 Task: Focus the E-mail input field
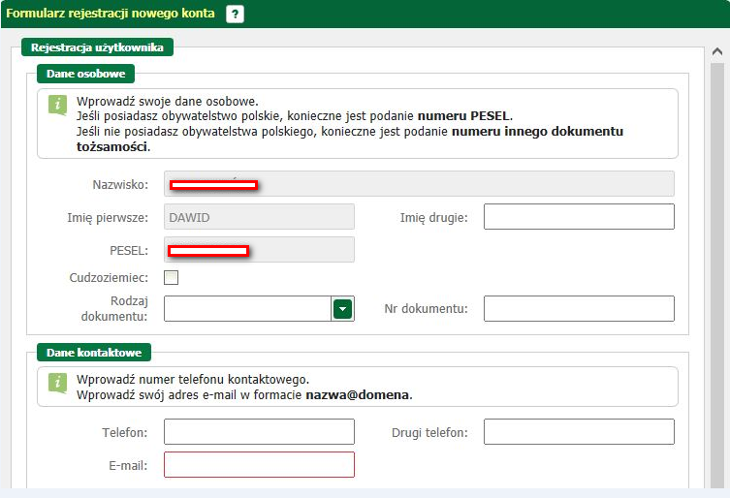coord(259,464)
